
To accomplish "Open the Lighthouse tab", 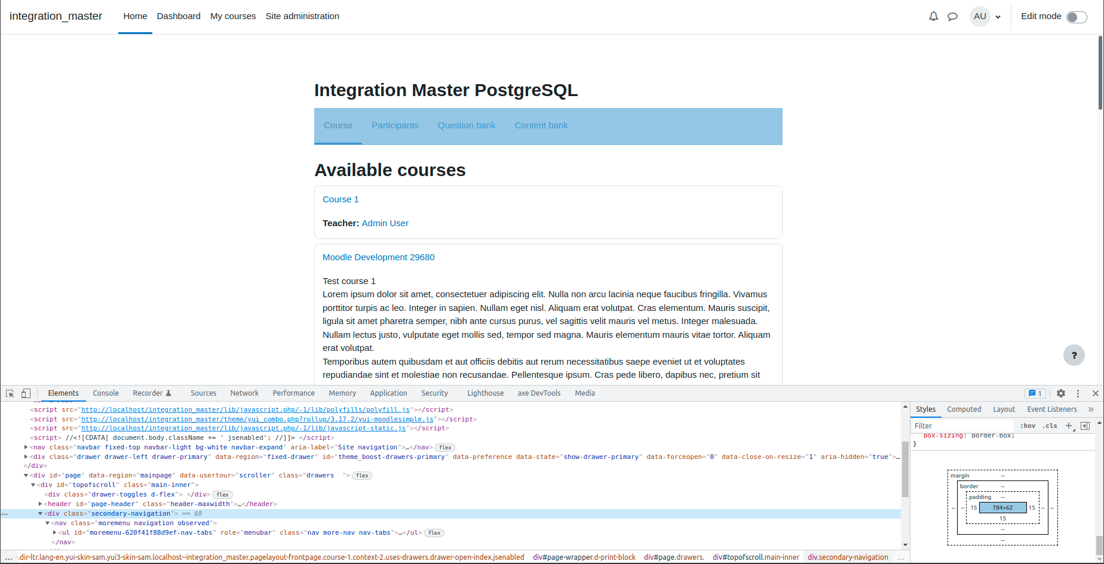I will tap(485, 393).
